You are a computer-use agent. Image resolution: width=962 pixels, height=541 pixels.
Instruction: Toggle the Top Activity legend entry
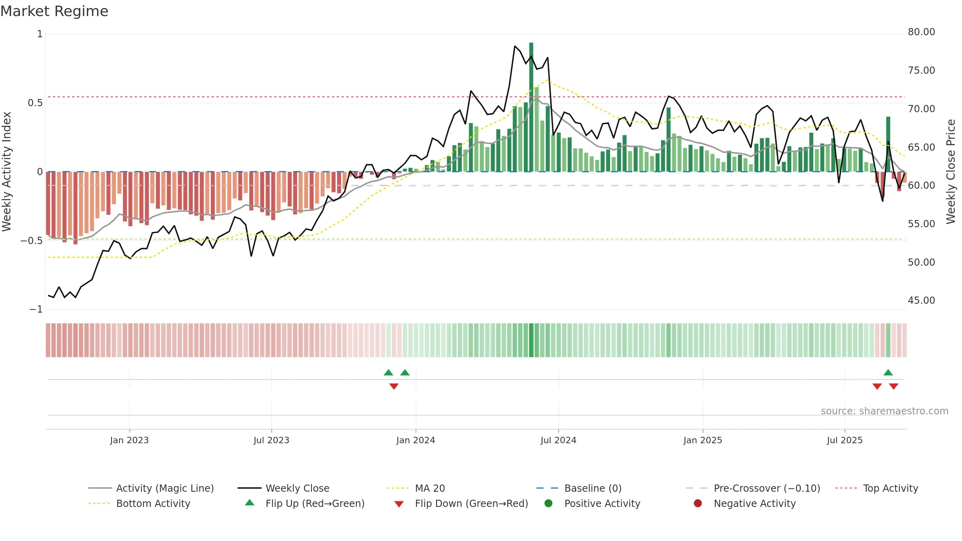(876, 488)
